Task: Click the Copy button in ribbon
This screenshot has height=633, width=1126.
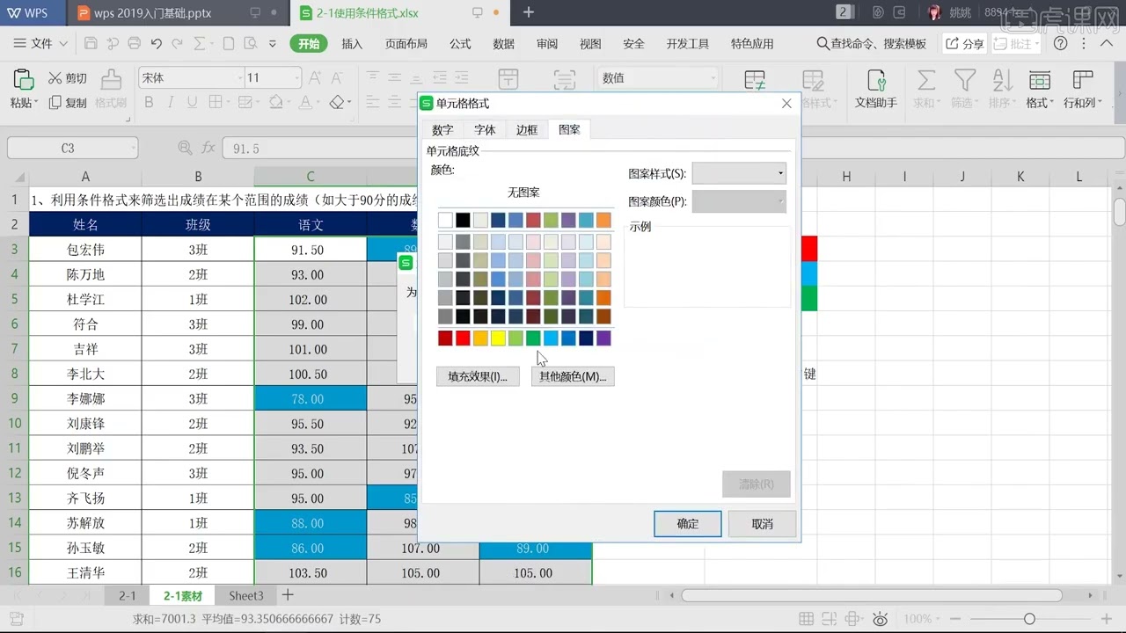Action: 68,103
